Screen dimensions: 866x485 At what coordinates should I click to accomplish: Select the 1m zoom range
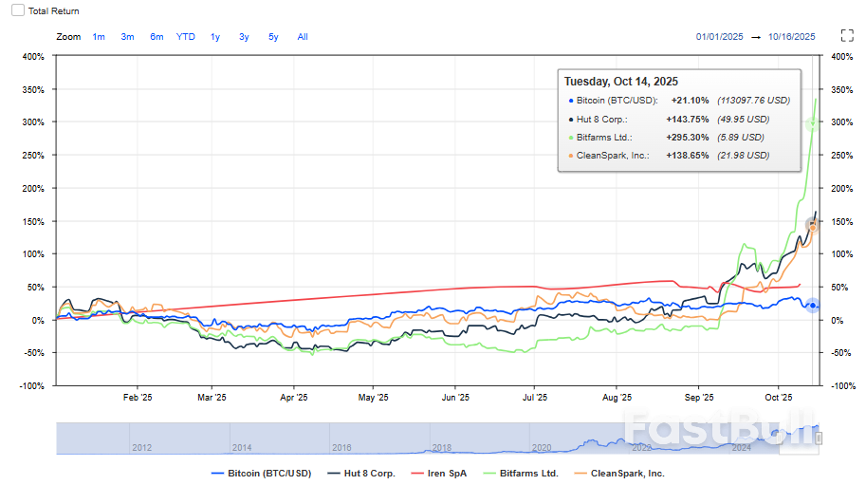click(x=99, y=37)
